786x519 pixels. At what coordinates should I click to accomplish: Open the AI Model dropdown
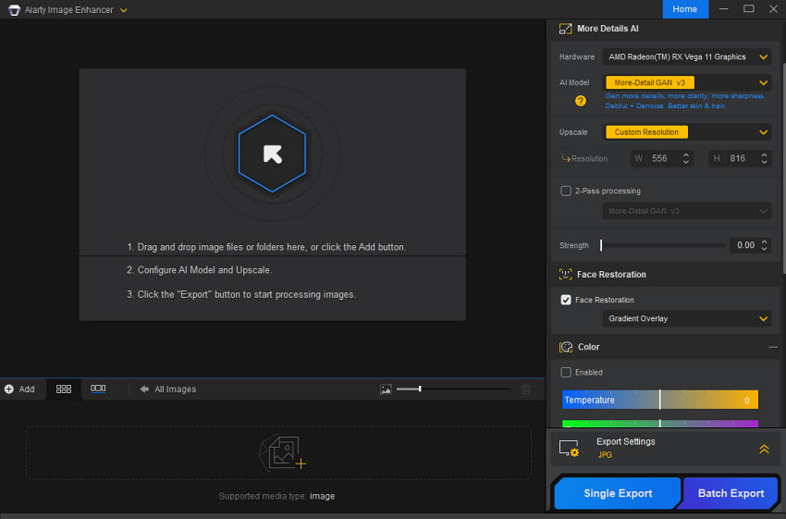[687, 82]
